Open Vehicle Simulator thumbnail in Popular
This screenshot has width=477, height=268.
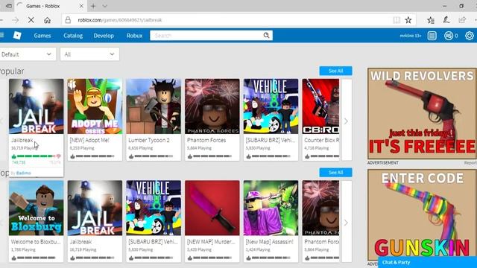[271, 106]
